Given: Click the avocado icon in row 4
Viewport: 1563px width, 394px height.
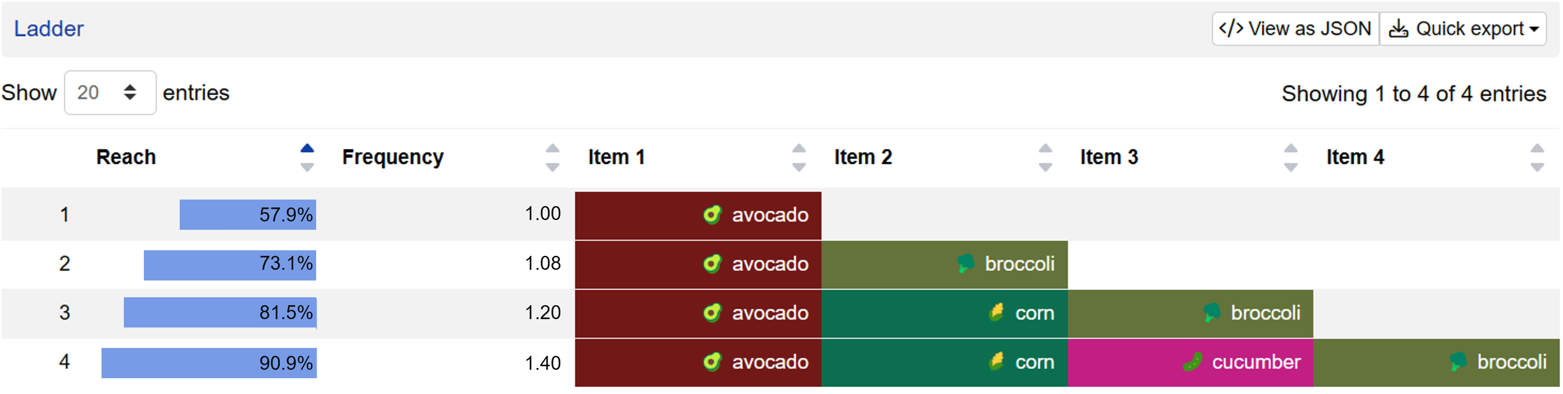Looking at the screenshot, I should (x=712, y=362).
